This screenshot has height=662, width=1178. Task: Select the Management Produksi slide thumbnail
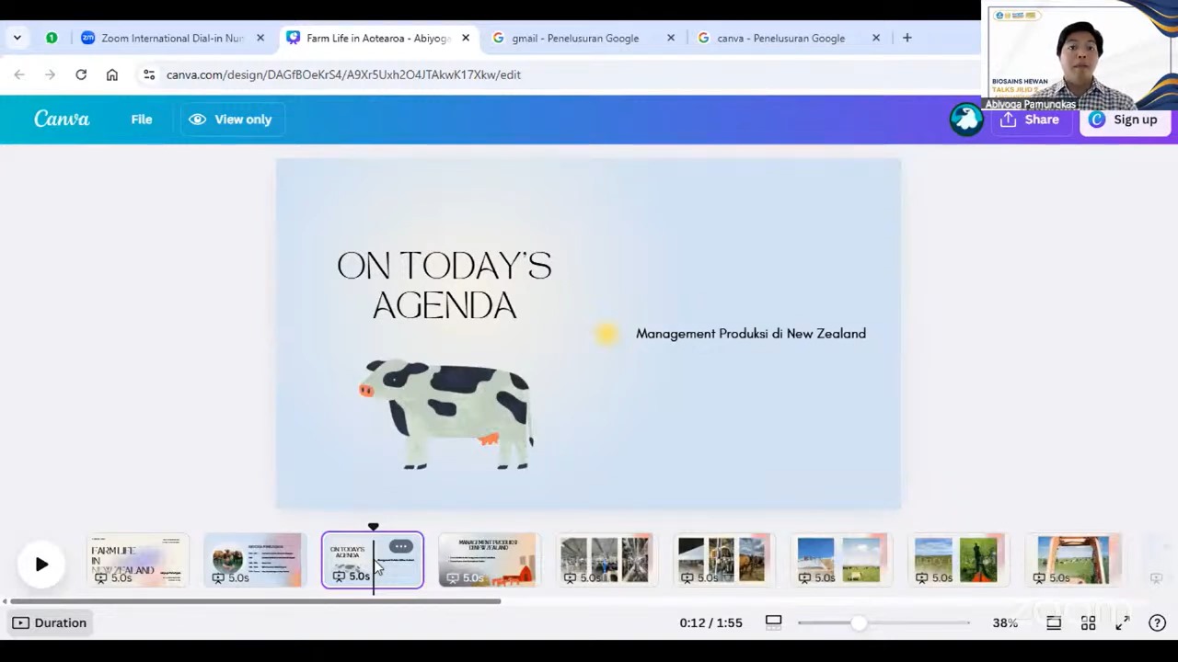pos(489,560)
